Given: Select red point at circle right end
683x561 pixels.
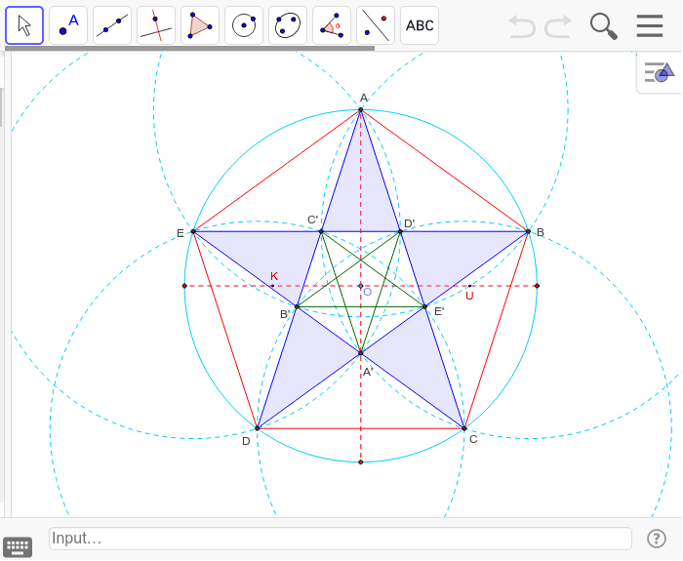Looking at the screenshot, I should (537, 286).
